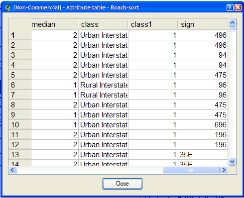Screen dimensions: 244x198
Task: Select row 6 header
Action: [20, 85]
